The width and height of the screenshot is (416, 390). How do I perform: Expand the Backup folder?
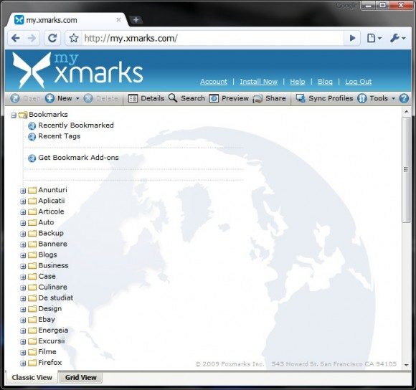[23, 234]
